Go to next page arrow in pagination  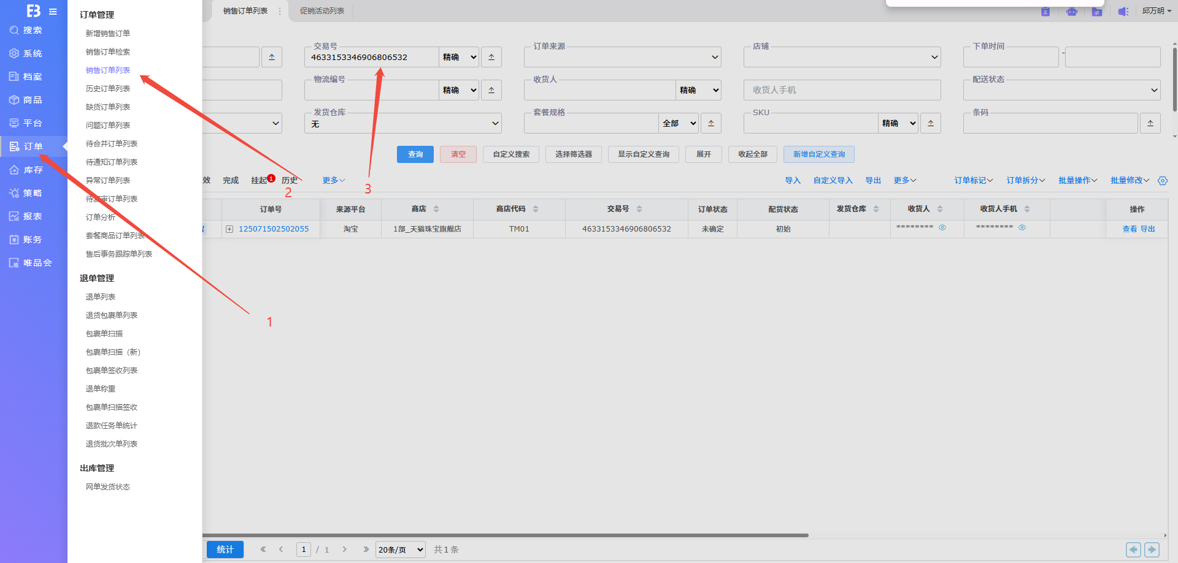345,550
